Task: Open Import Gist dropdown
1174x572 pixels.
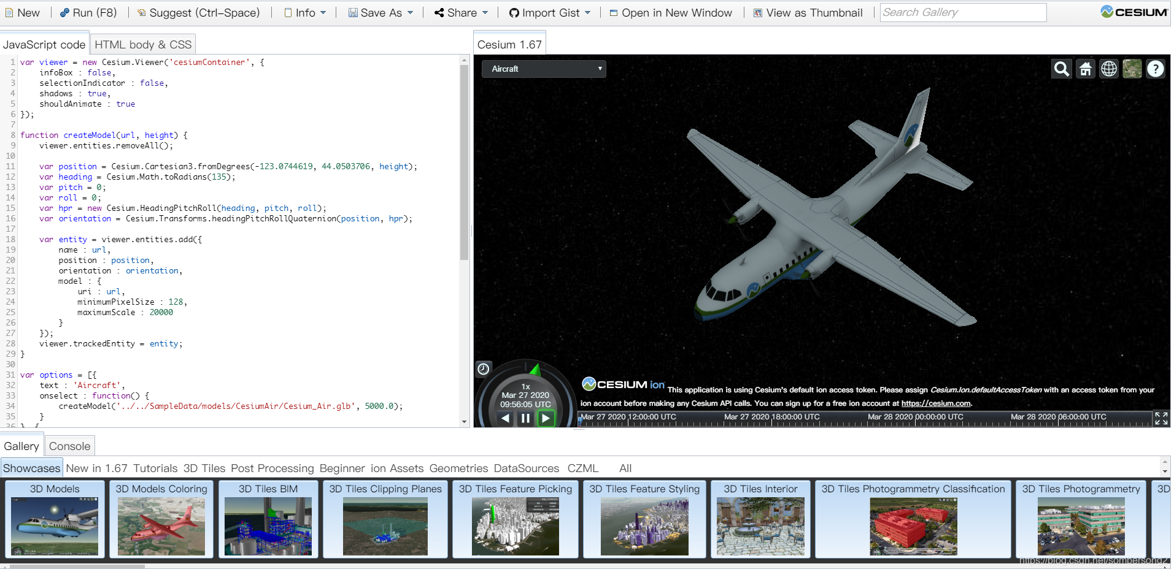Action: 550,13
